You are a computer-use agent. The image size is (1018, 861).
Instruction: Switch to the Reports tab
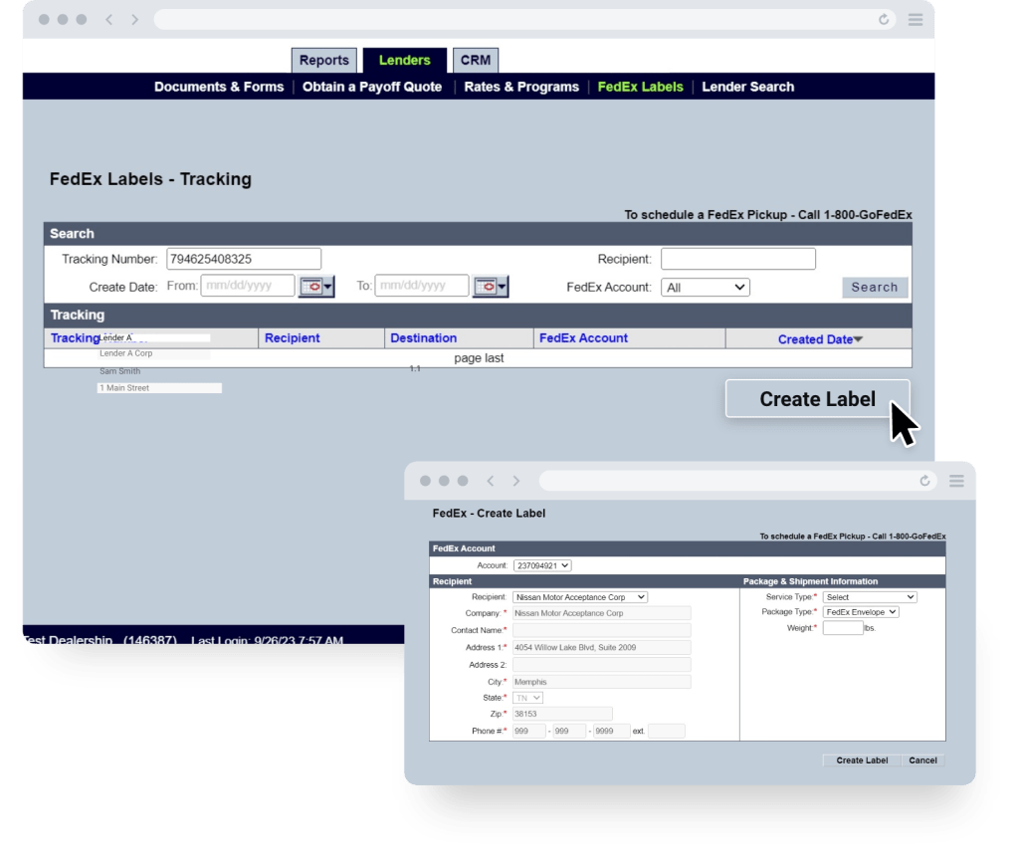[x=324, y=61]
